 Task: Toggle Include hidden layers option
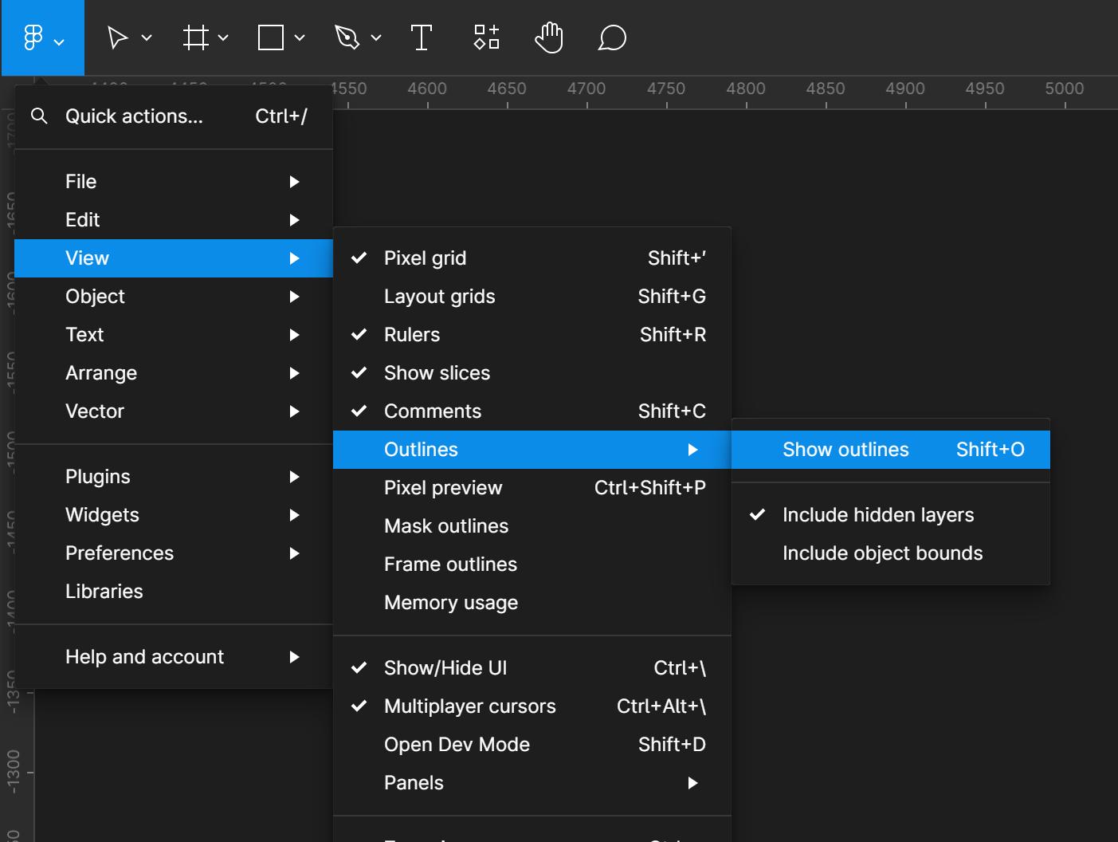pyautogui.click(x=891, y=515)
